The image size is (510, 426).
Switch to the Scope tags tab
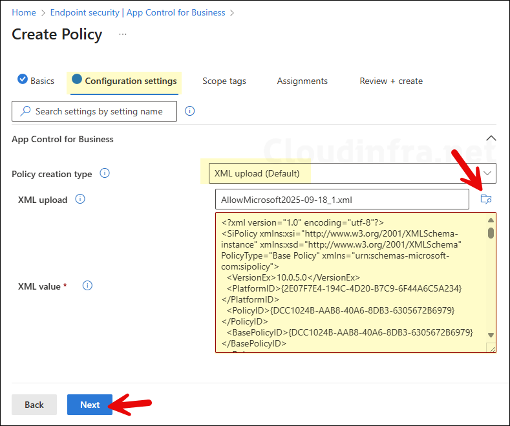224,81
